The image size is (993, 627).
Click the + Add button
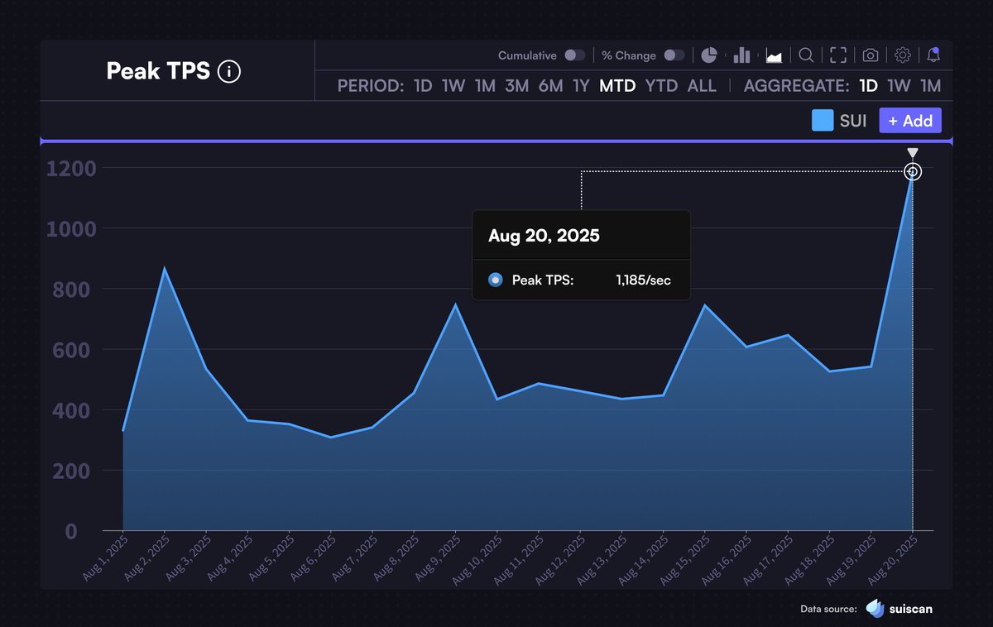pos(910,121)
